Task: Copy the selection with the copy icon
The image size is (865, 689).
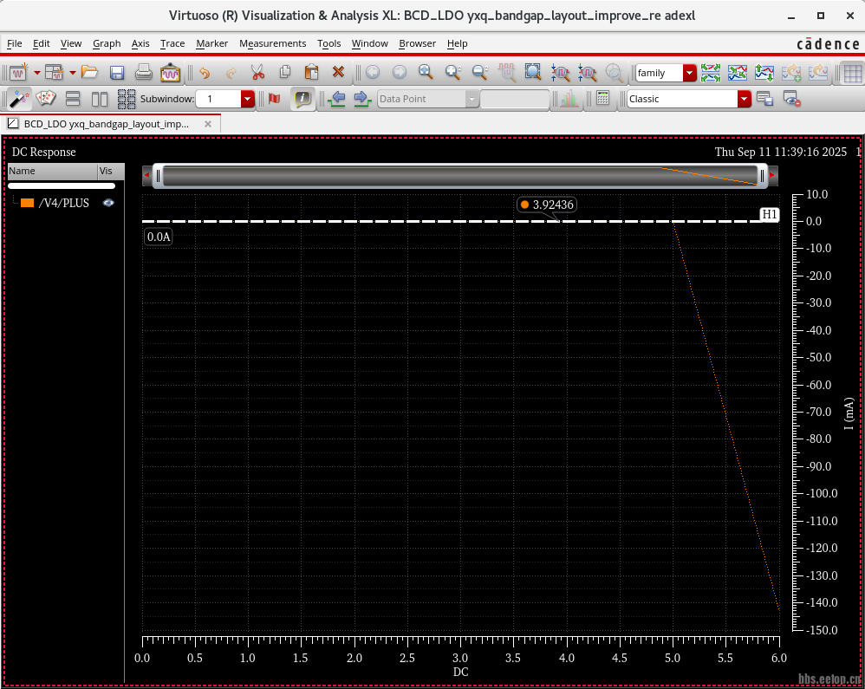Action: pyautogui.click(x=285, y=72)
